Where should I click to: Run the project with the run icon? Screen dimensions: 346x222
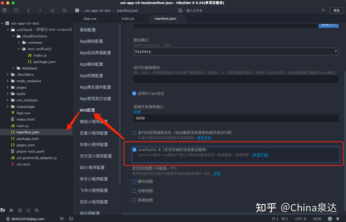(65, 10)
